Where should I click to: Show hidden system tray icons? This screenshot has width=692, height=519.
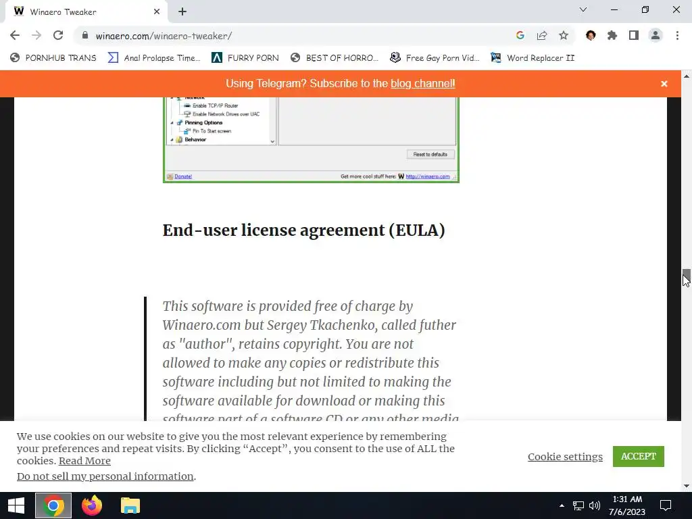(562, 505)
